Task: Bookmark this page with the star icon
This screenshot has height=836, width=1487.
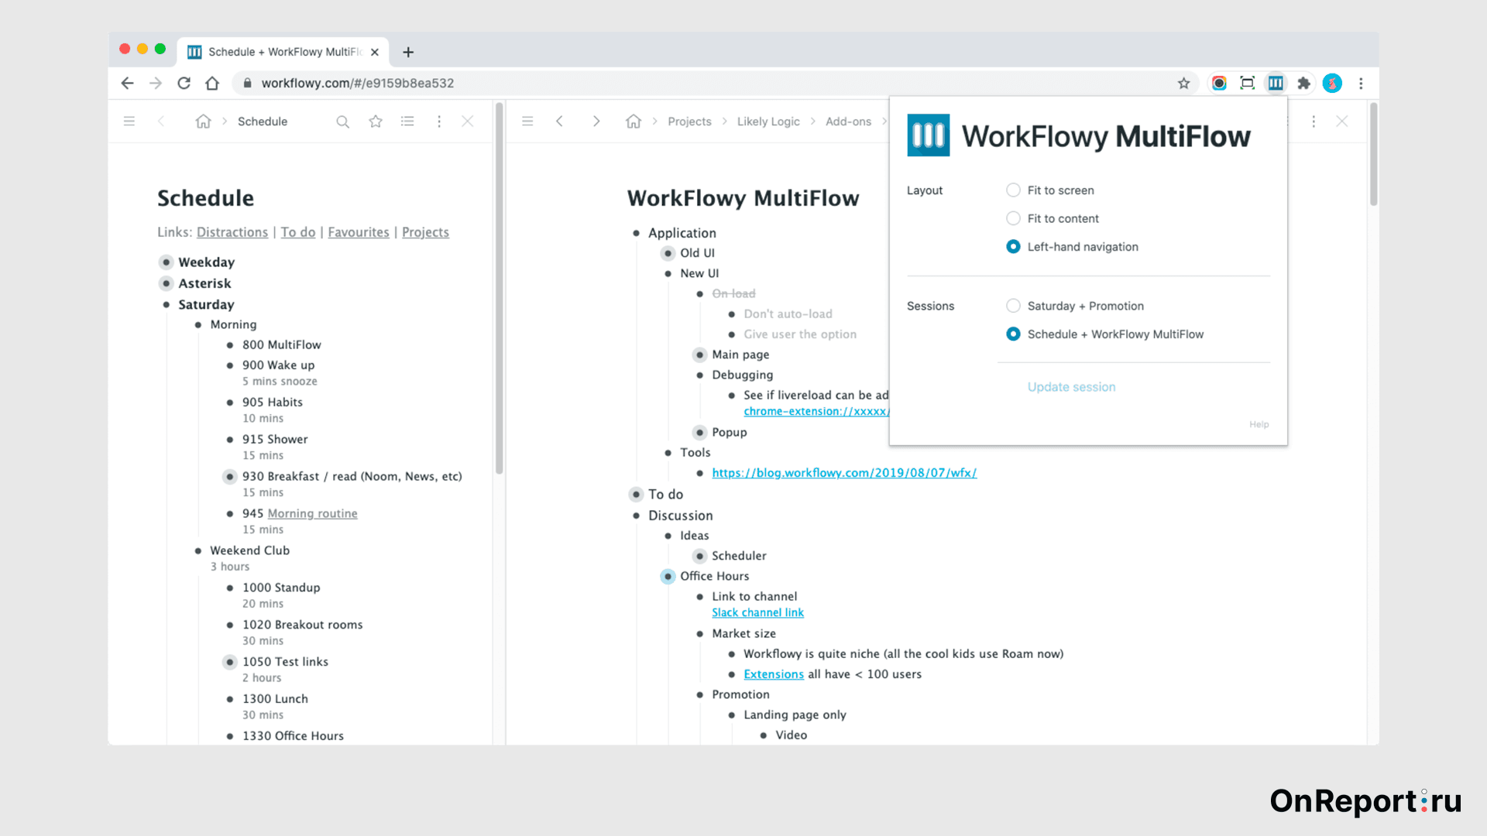Action: click(x=1183, y=84)
